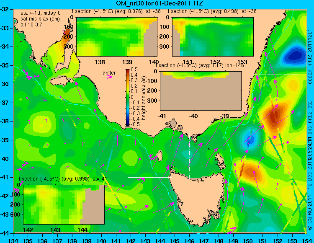This screenshot has width=314, height=243.
Task: Click the magenta drifter arrow legend symbol
Action: coord(109,77)
